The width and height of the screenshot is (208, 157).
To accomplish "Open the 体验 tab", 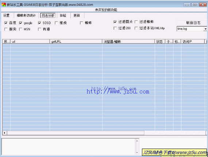I will [x=63, y=16].
